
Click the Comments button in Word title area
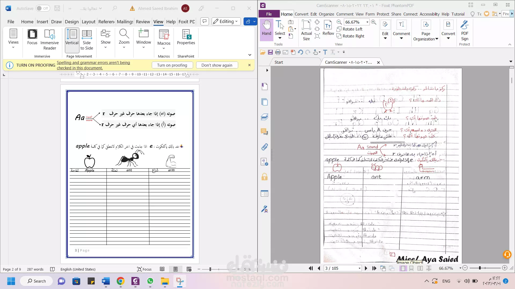pyautogui.click(x=204, y=21)
